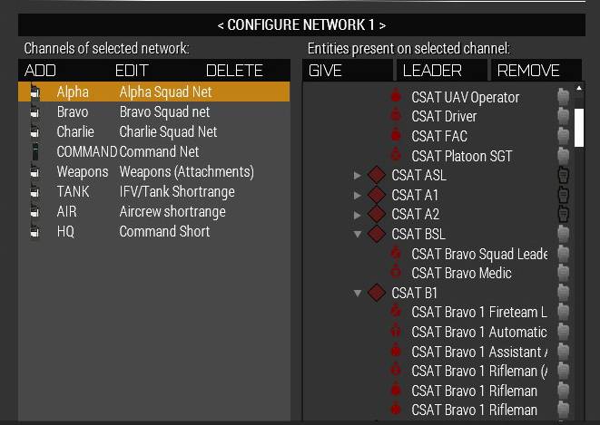Click ADD to create a new channel

[x=40, y=71]
